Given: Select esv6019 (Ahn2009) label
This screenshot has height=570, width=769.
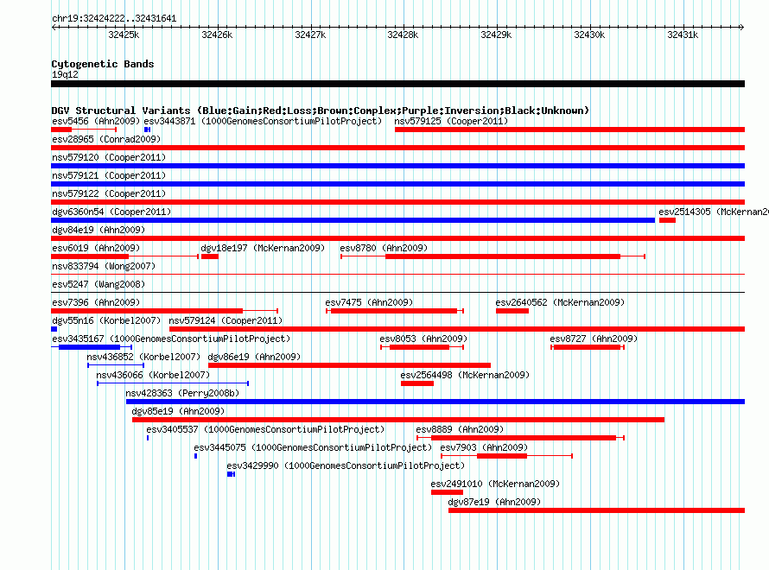Looking at the screenshot, I should coord(96,248).
